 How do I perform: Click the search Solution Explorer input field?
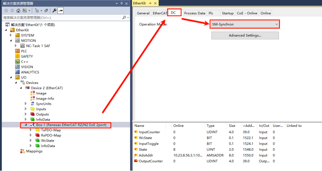point(62,18)
